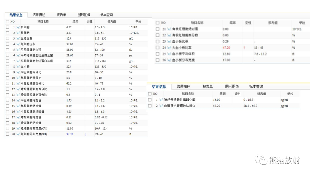Screen dimensions: 310x174
Task: Open the trend chart icon for 血小板分布宽度
Action: pos(169,60)
